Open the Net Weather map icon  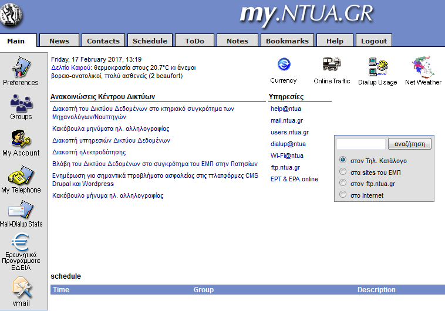pyautogui.click(x=423, y=67)
